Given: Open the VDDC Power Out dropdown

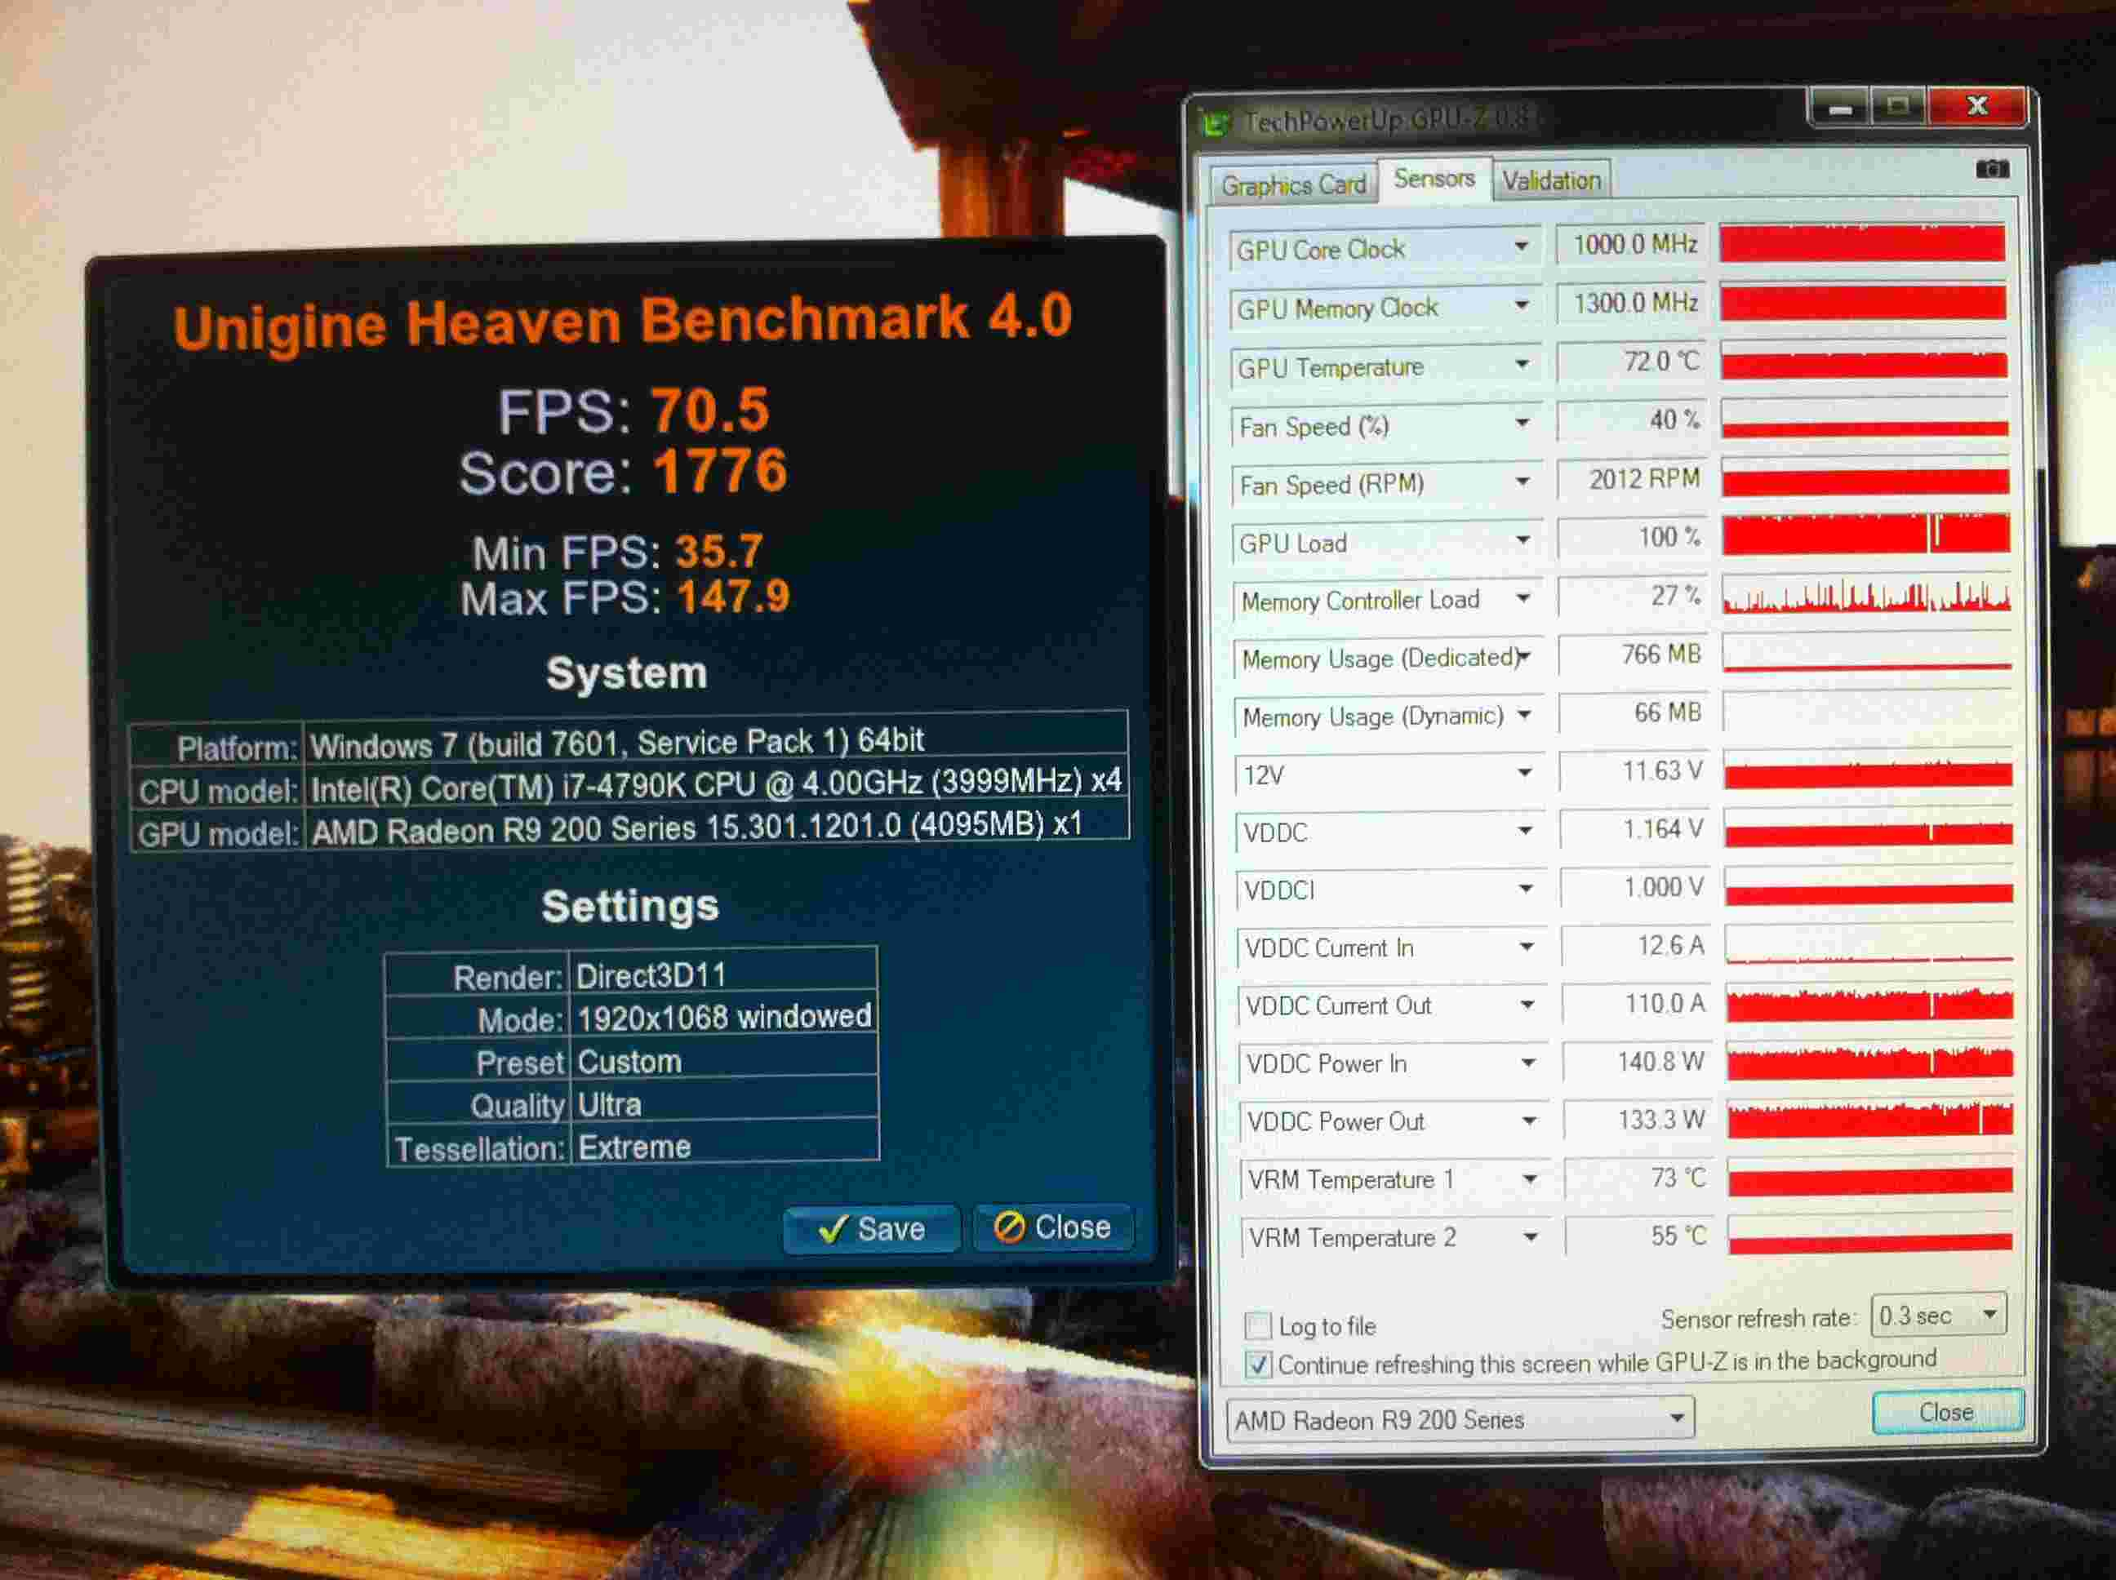Looking at the screenshot, I should 1530,1121.
